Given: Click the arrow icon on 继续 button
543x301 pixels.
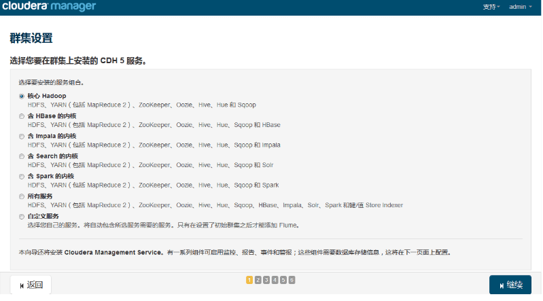Looking at the screenshot, I should [x=502, y=285].
